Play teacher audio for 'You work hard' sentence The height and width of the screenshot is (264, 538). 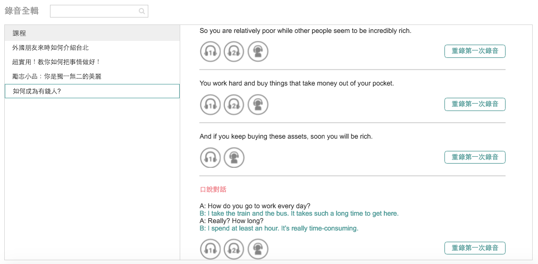(x=258, y=105)
